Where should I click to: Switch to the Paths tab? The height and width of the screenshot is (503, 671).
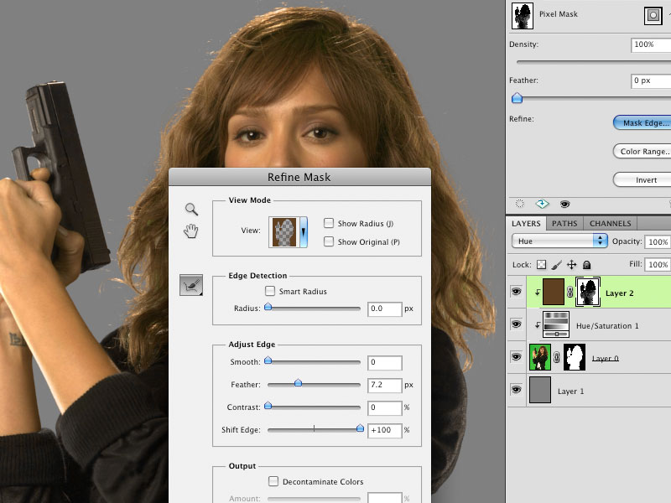[x=564, y=223]
